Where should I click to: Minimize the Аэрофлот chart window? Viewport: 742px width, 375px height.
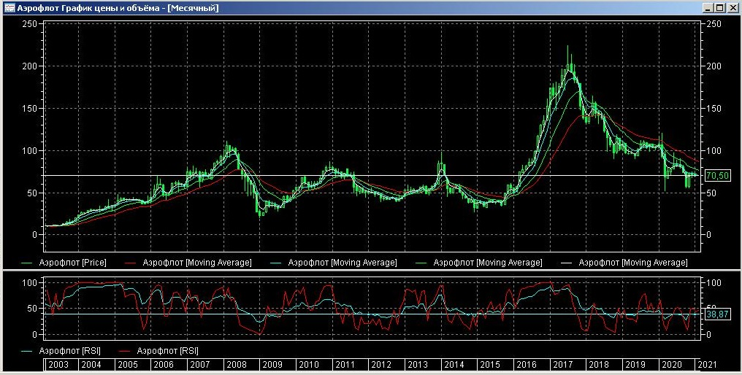708,8
